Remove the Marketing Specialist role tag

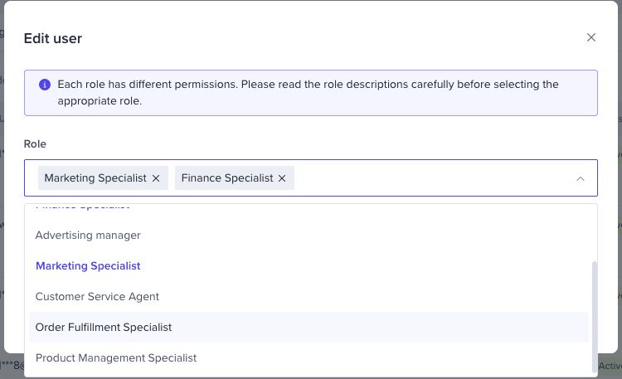coord(156,178)
